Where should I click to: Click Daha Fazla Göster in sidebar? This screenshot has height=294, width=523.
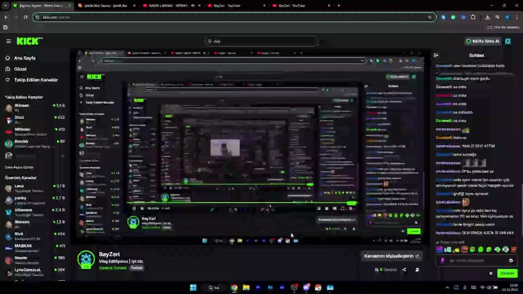(19, 167)
